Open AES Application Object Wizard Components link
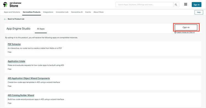Image resolution: width=206 pixels, height=108 pixels. pyautogui.click(x=29, y=78)
